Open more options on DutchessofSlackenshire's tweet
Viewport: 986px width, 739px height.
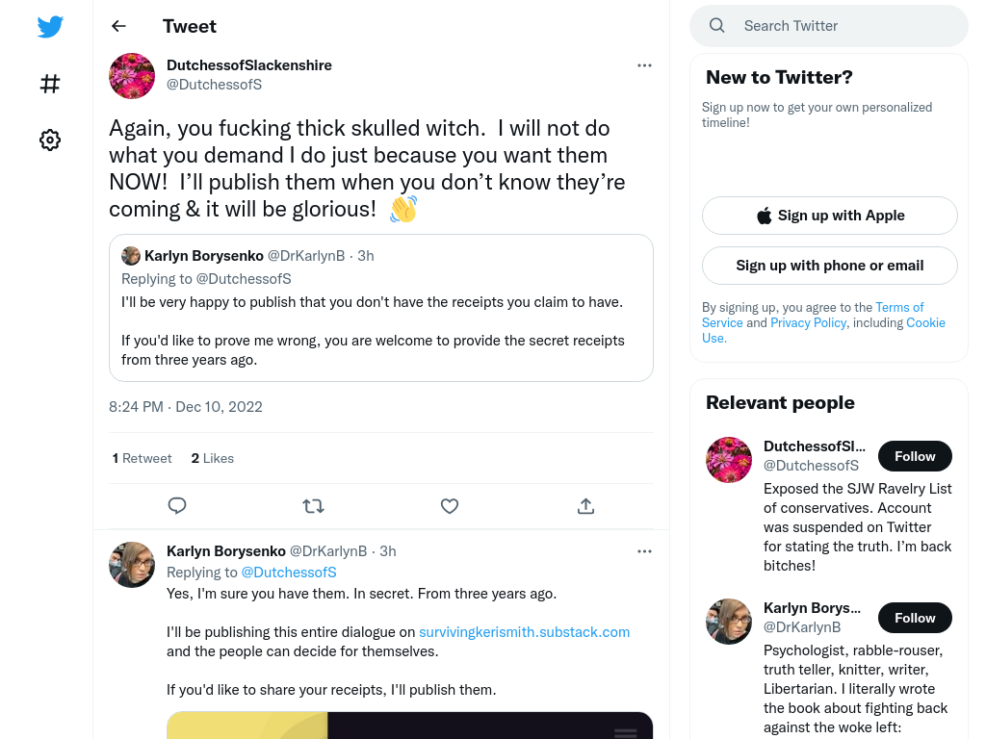point(644,65)
